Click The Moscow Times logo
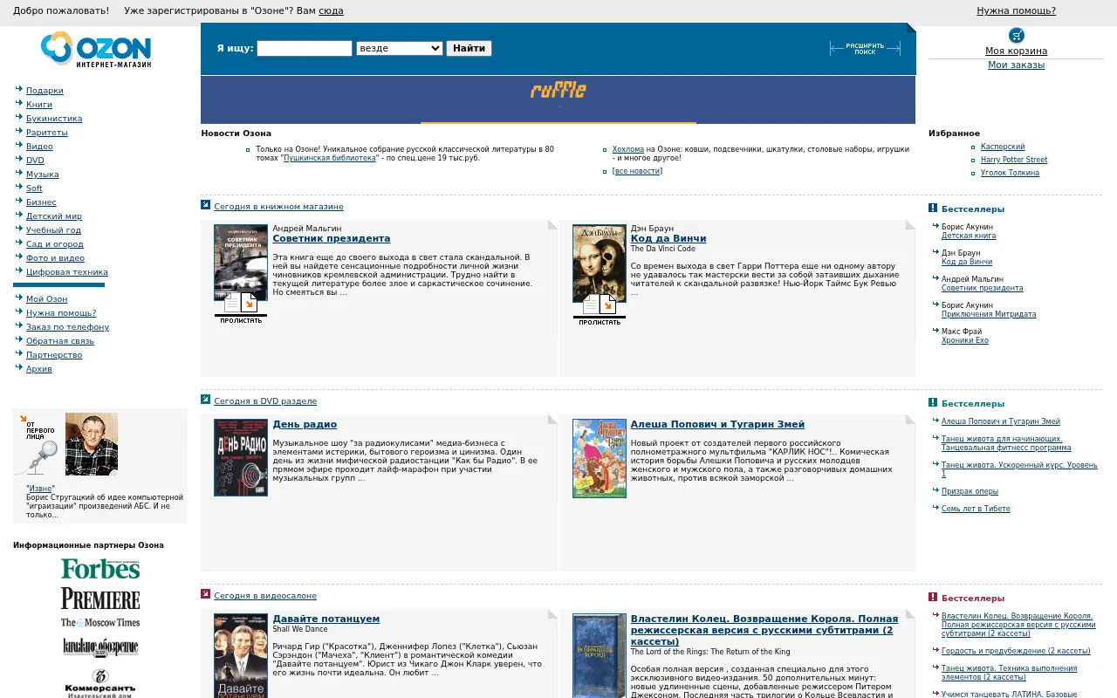The width and height of the screenshot is (1117, 698). coord(100,623)
